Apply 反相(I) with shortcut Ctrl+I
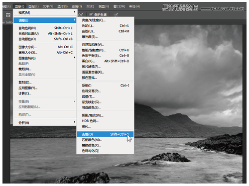249x186 pixels. [105, 86]
